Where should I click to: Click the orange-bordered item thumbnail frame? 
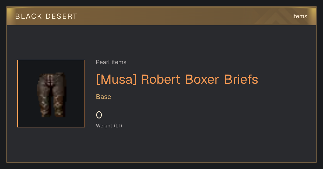pyautogui.click(x=51, y=94)
